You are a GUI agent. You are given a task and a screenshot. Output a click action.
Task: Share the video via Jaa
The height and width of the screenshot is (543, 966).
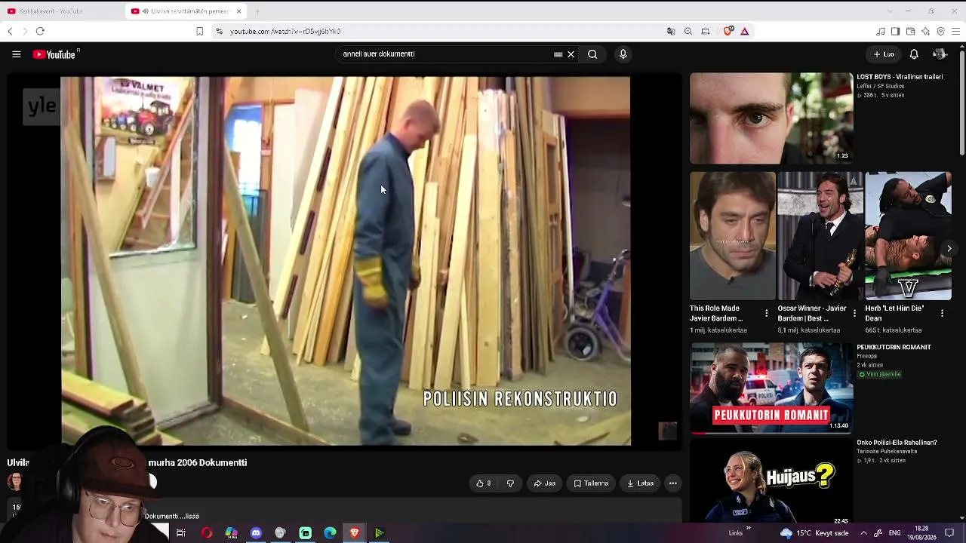coord(545,483)
